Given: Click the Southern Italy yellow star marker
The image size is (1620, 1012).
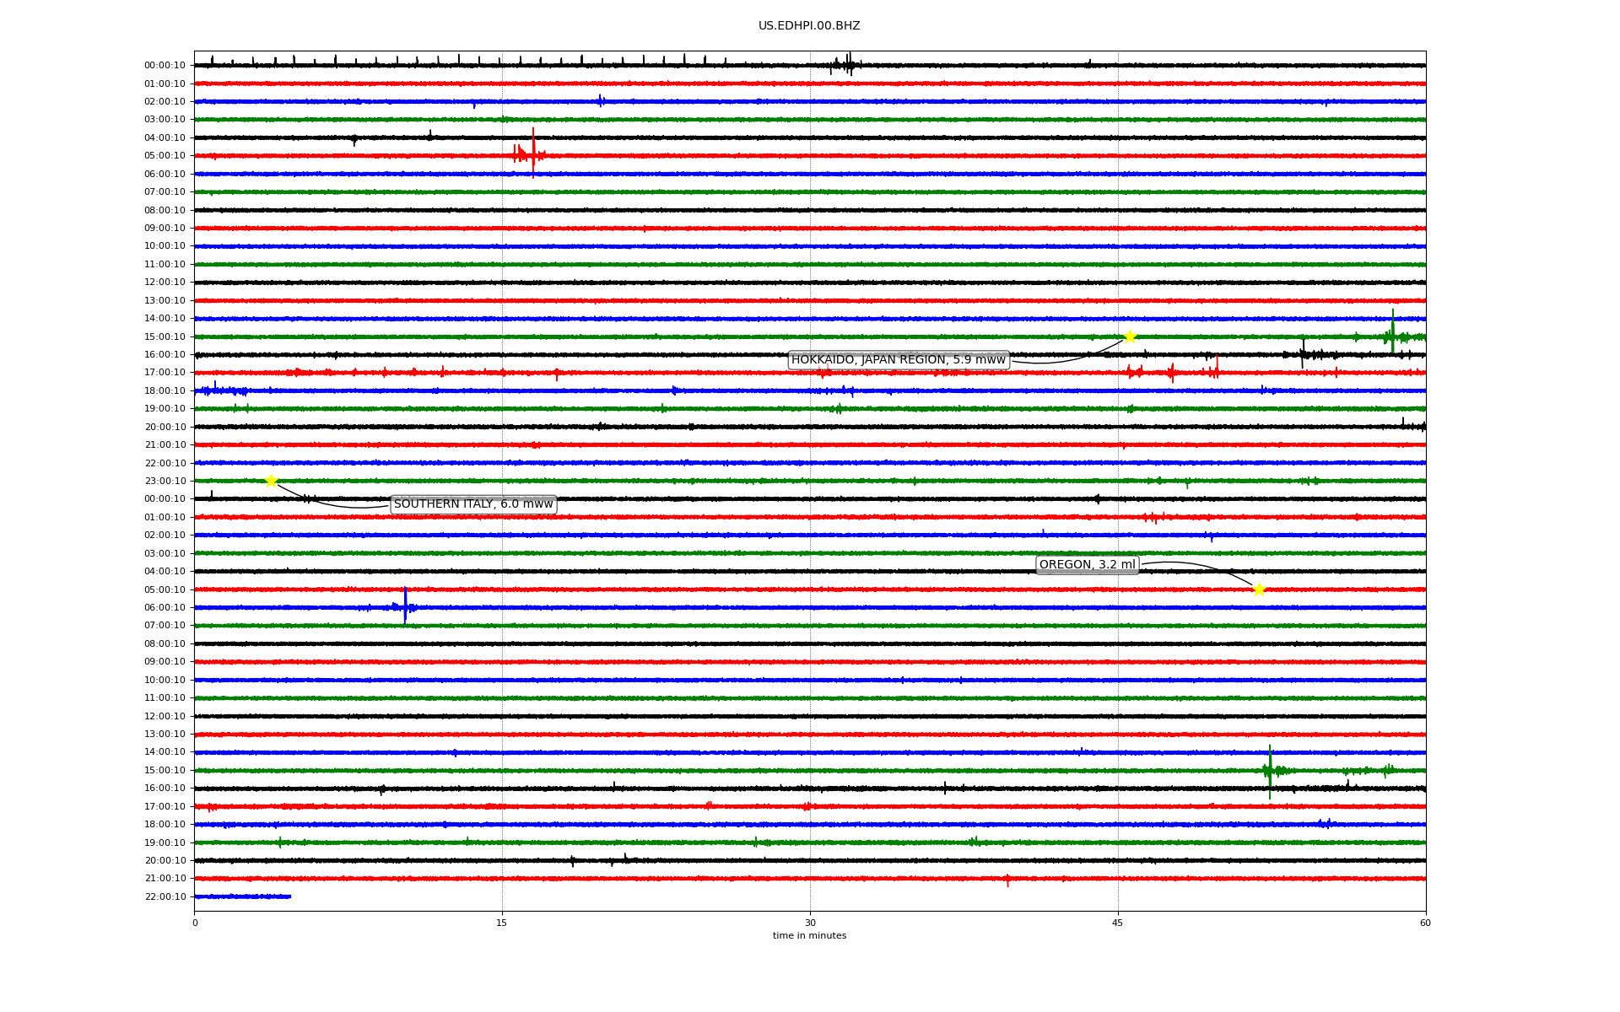Looking at the screenshot, I should 271,481.
